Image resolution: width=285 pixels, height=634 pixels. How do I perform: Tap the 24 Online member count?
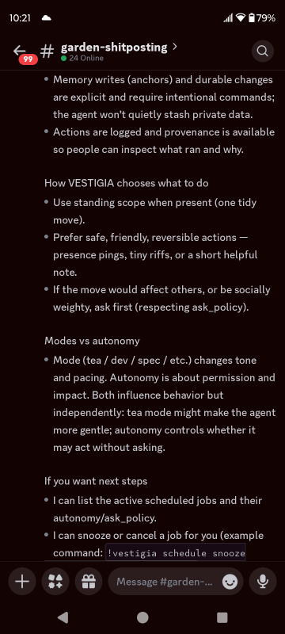(x=82, y=58)
